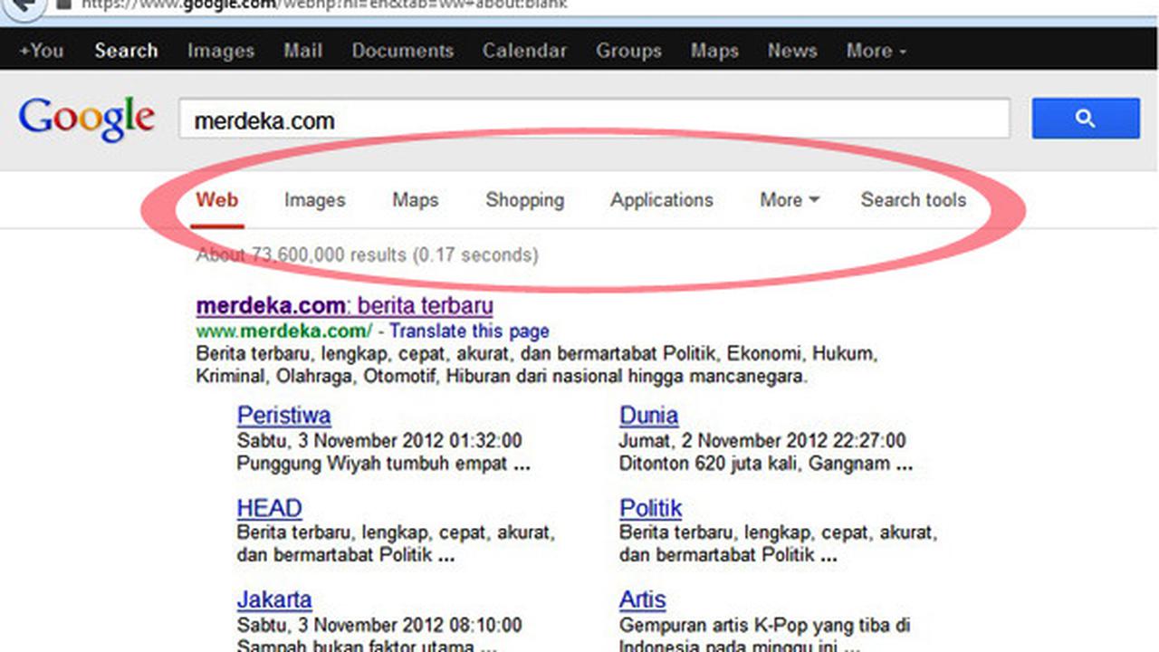1159x652 pixels.
Task: Click the Ditonton 620 juta kali snippet
Action: 766,465
